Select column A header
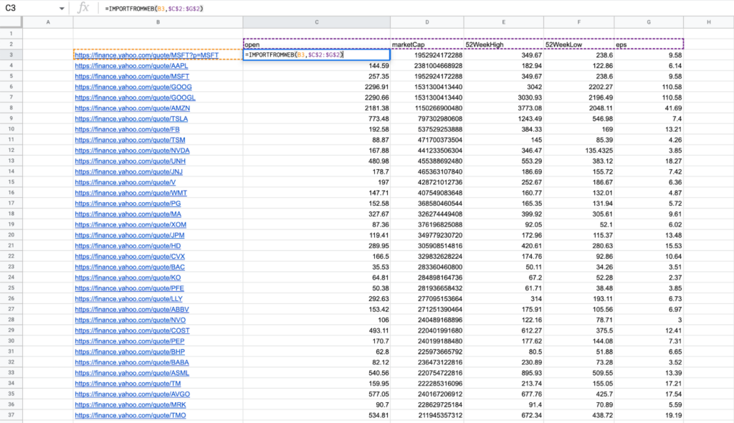Screen dimensions: 734x423 pyautogui.click(x=48, y=22)
